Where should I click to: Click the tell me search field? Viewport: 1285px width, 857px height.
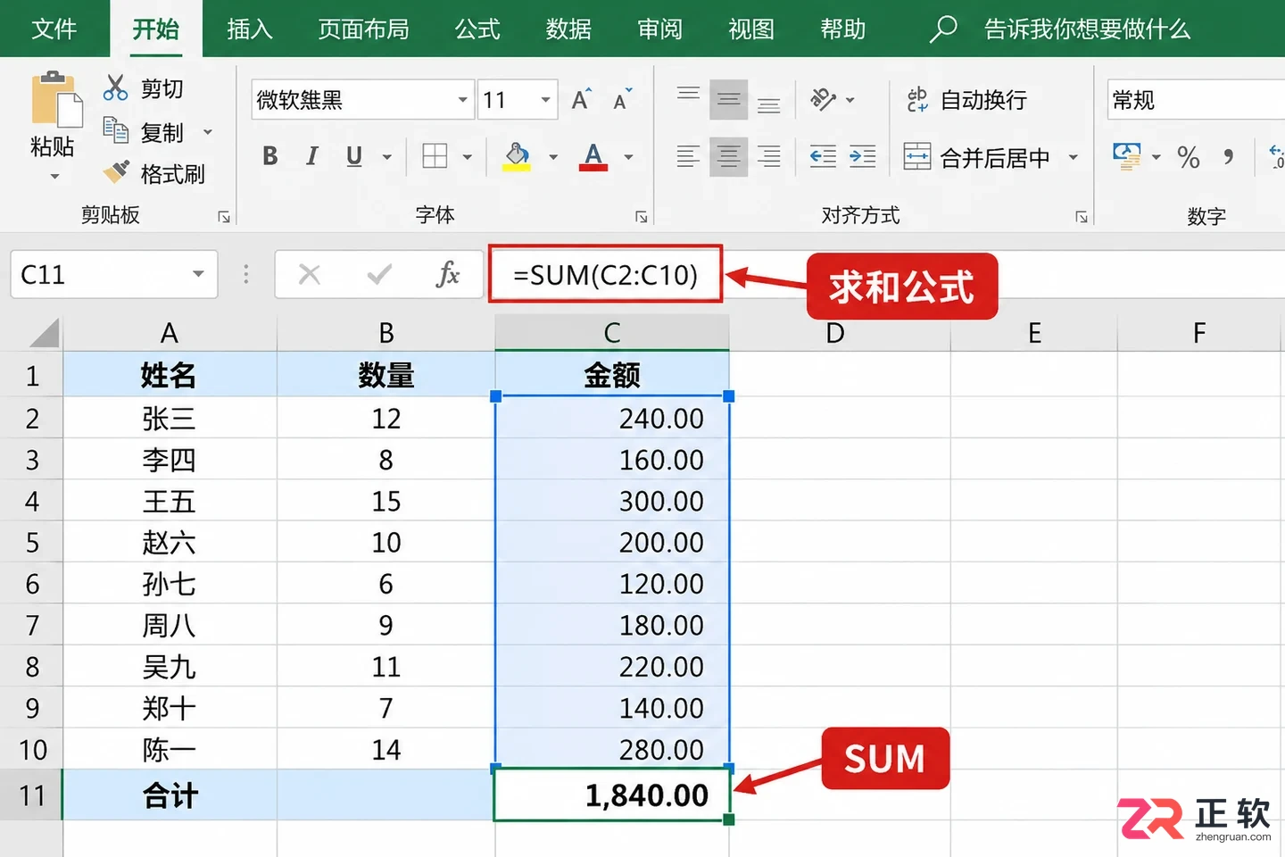point(1087,29)
